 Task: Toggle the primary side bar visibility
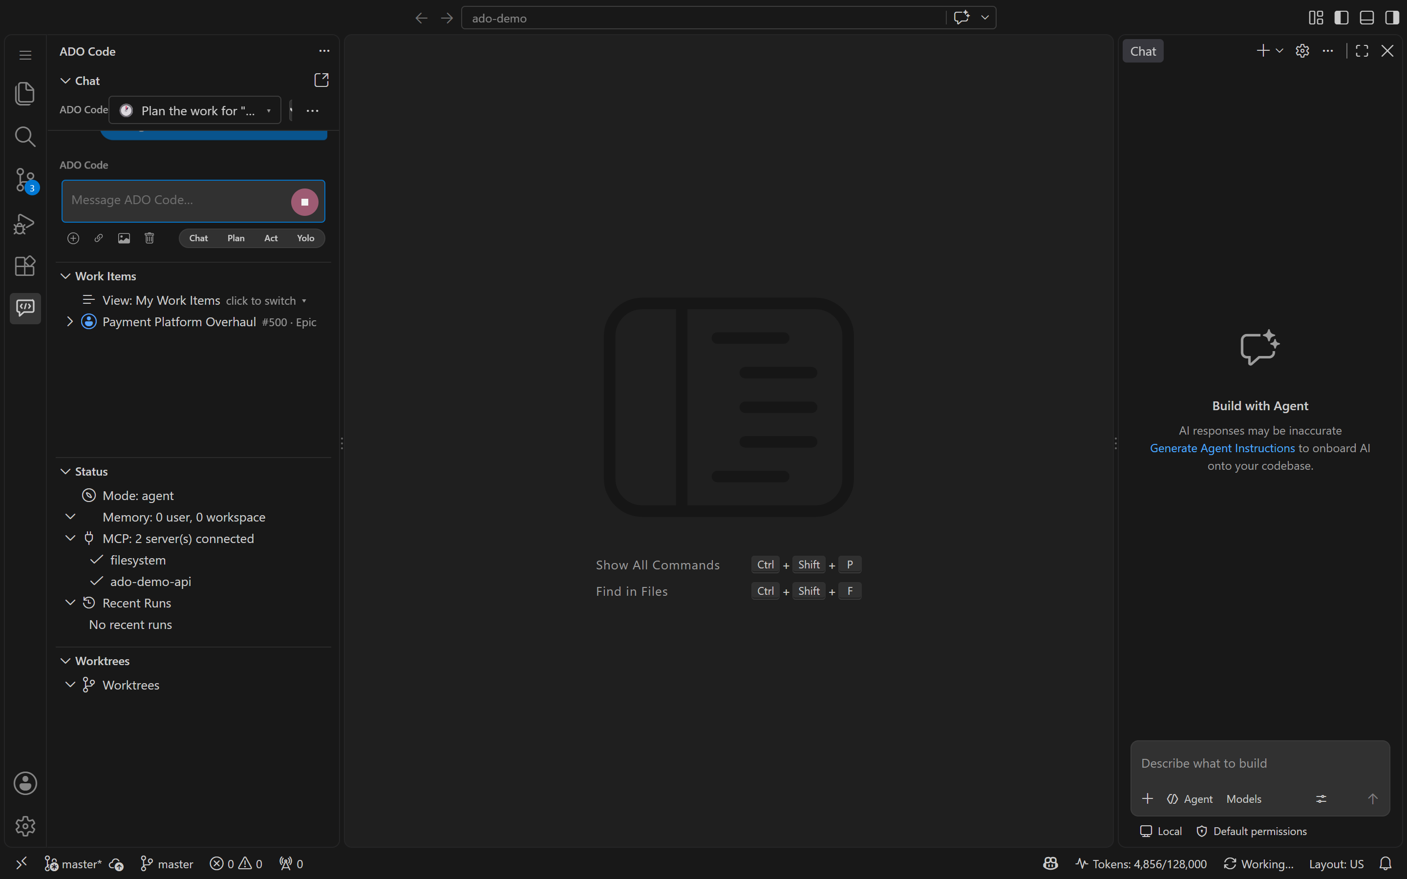[1342, 18]
